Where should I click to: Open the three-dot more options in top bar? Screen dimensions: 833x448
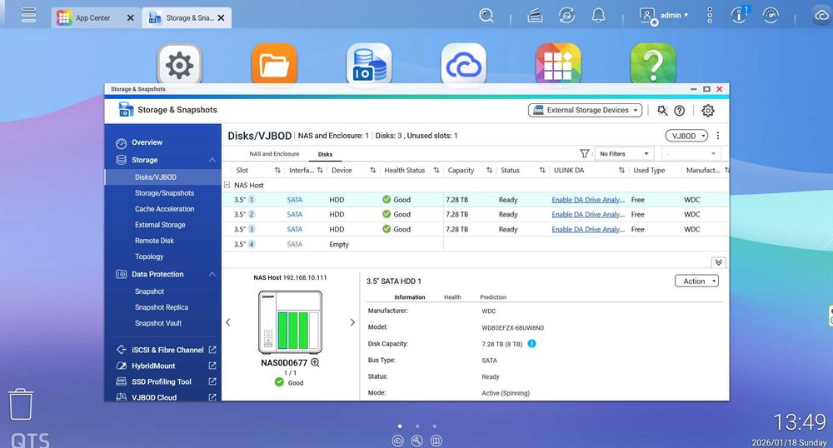[x=710, y=15]
